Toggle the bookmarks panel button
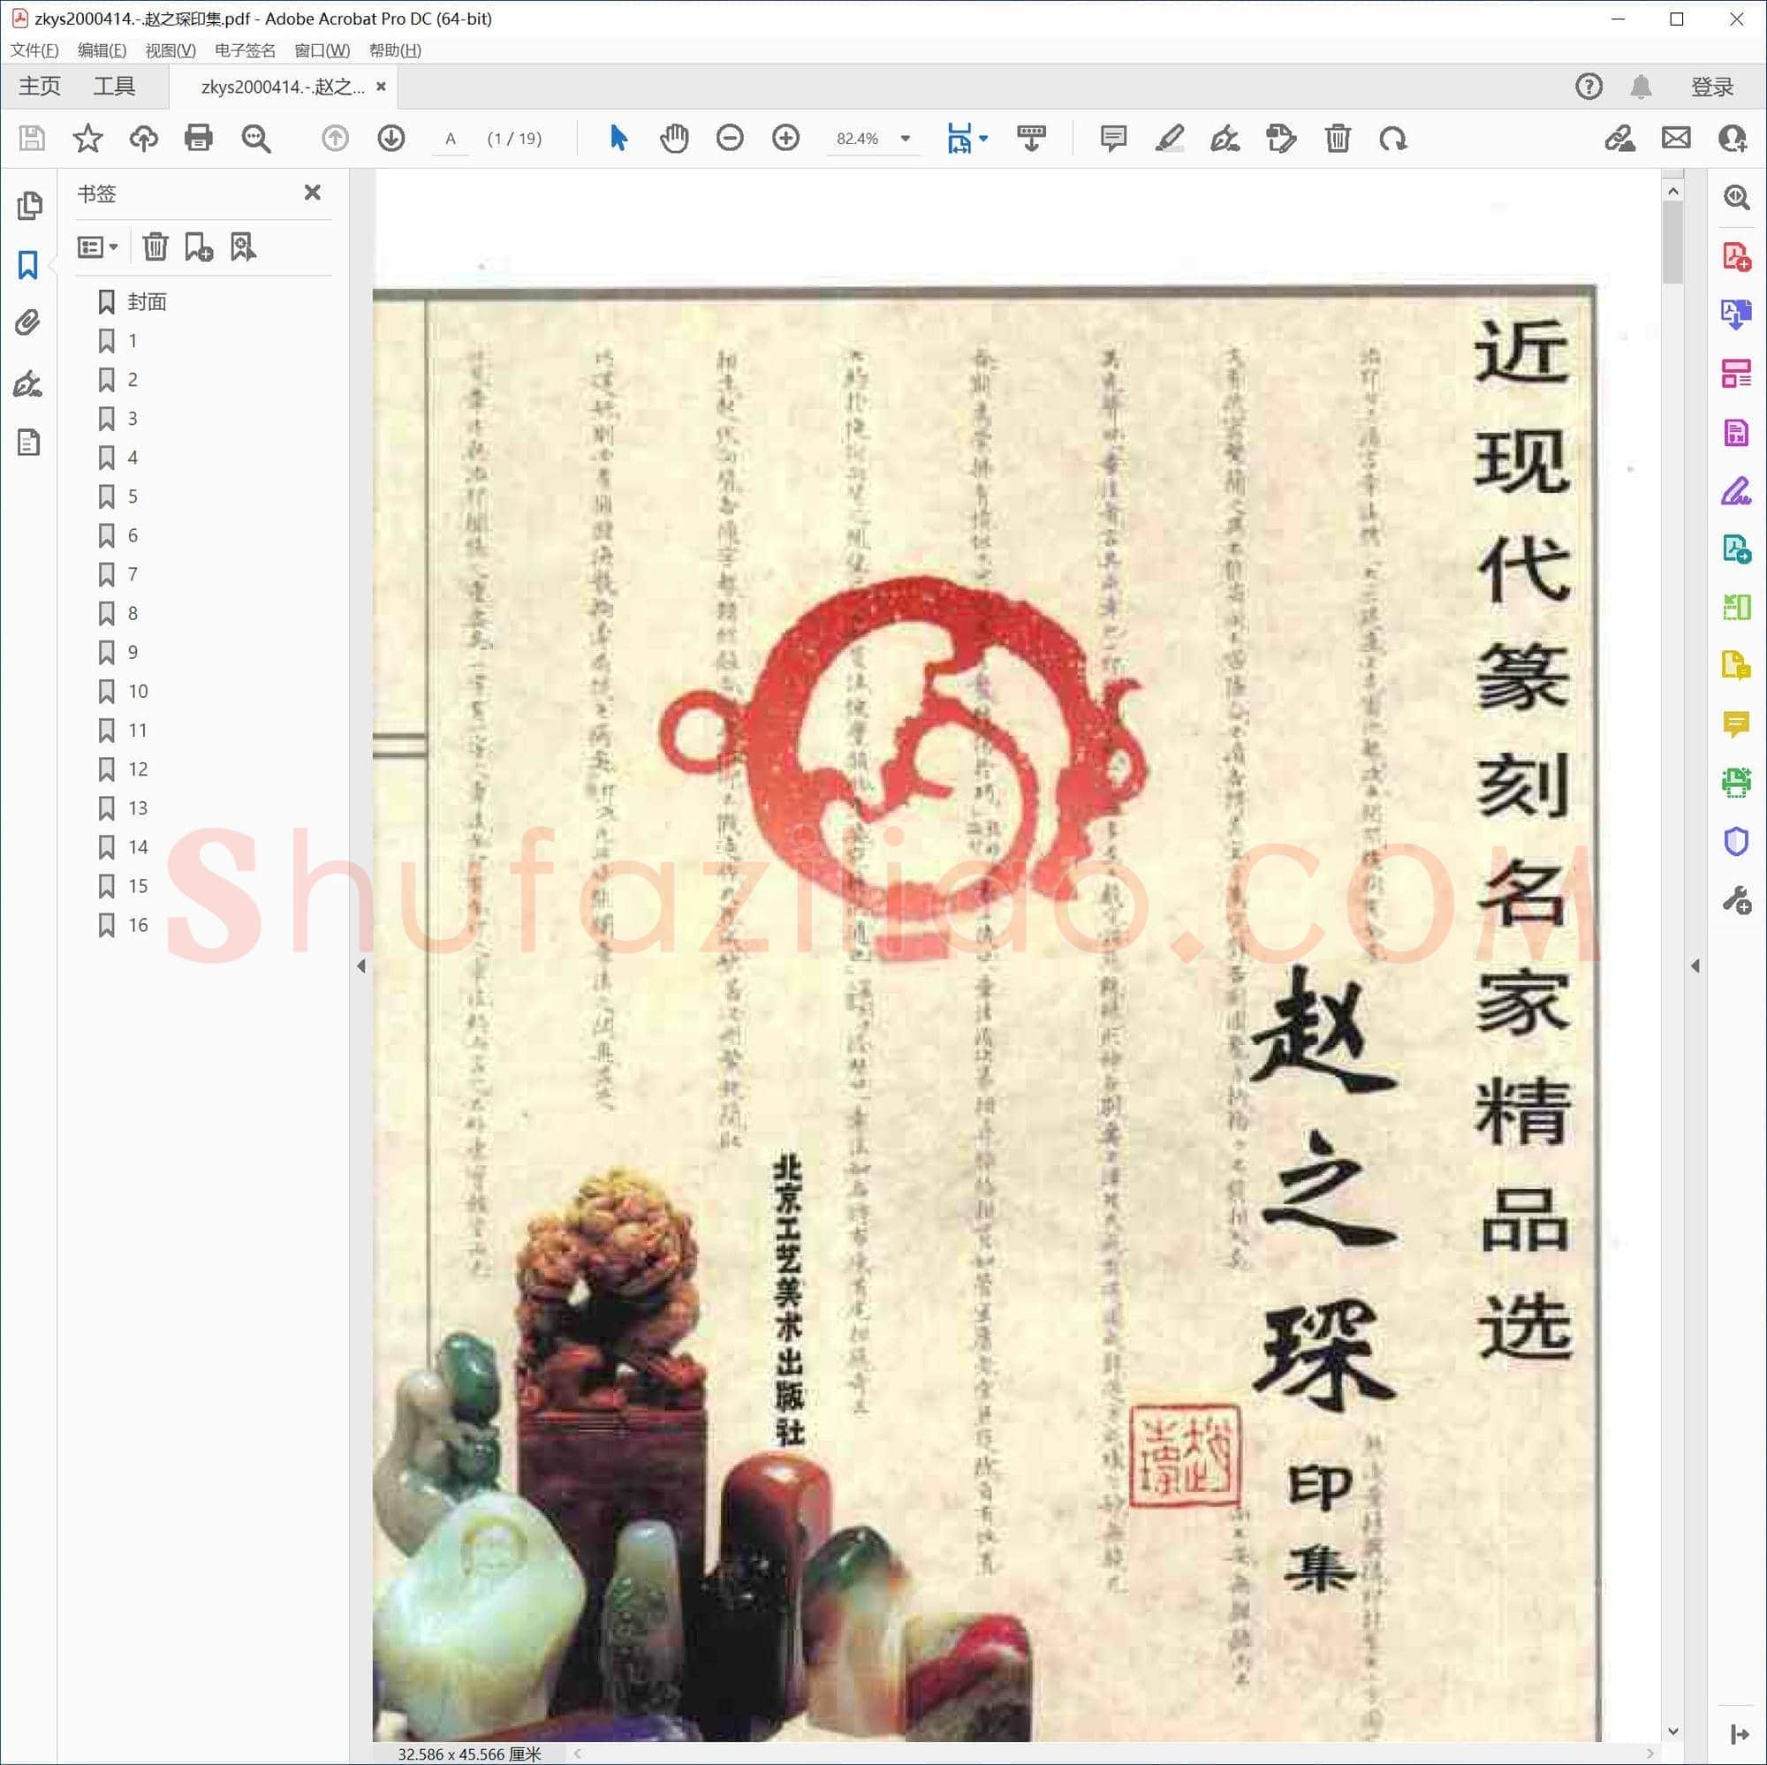This screenshot has width=1767, height=1765. click(28, 265)
